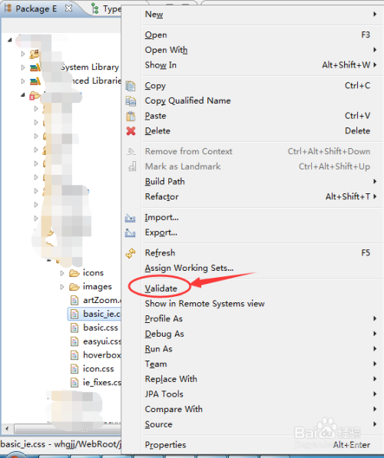The height and width of the screenshot is (458, 384).
Task: Click the Copy Qualified Name icon
Action: pyautogui.click(x=131, y=101)
